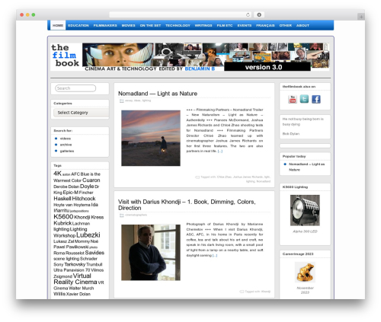Click the Blue is the Warmest Color tag
This screenshot has width=381, height=322.
tap(76, 177)
